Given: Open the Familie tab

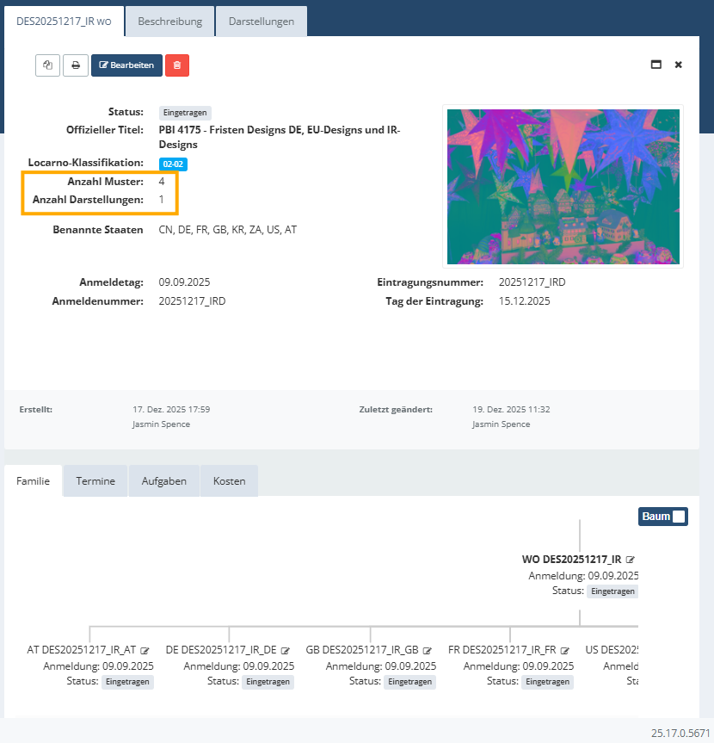Looking at the screenshot, I should pyautogui.click(x=34, y=481).
